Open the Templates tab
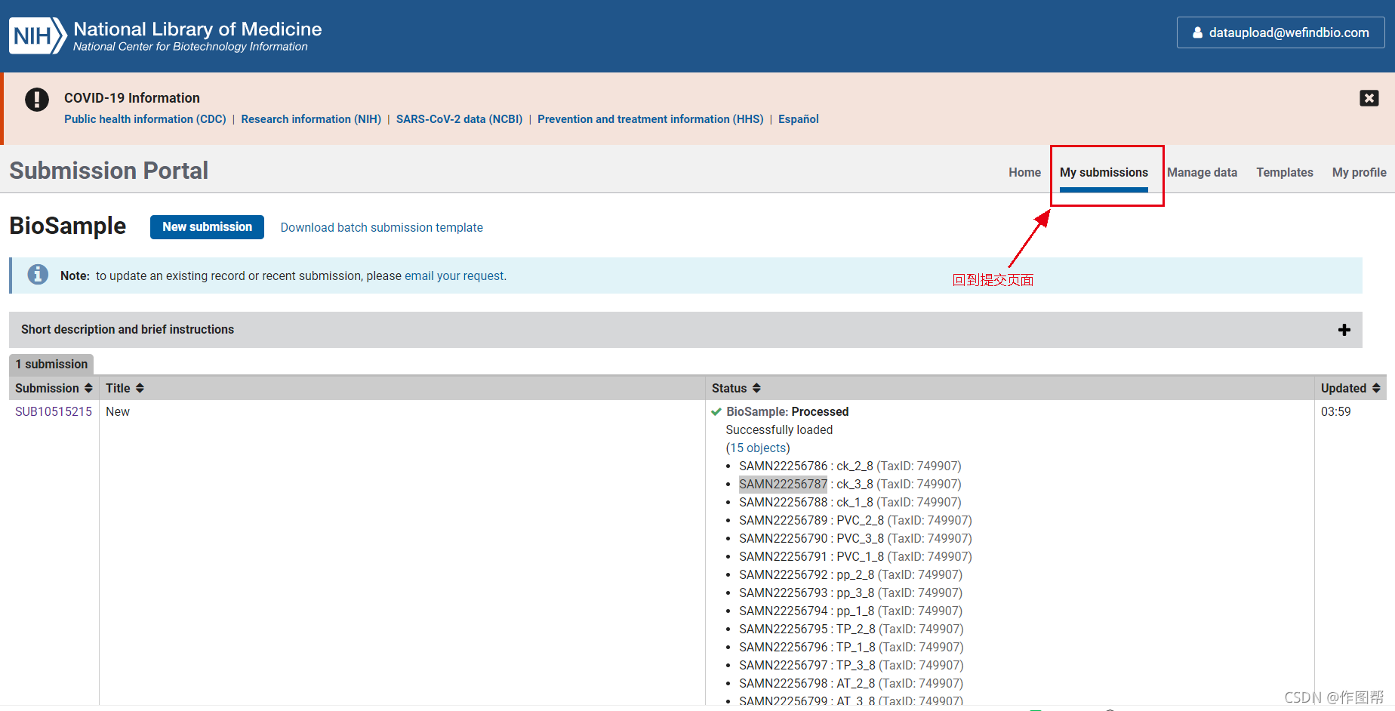Image resolution: width=1395 pixels, height=711 pixels. (1284, 172)
